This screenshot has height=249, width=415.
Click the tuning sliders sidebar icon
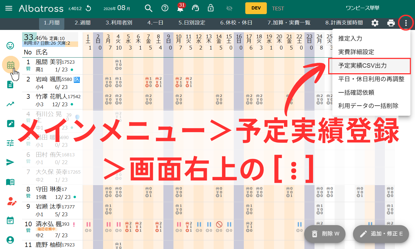point(10,143)
